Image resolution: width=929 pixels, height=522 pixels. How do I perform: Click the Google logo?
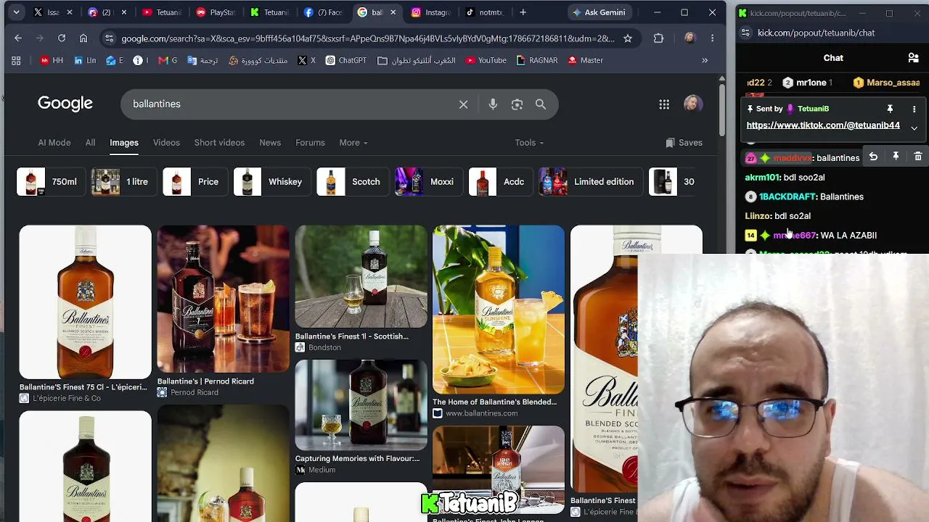pos(65,104)
